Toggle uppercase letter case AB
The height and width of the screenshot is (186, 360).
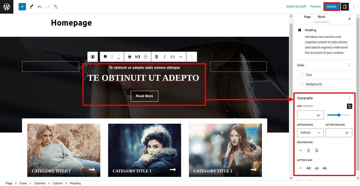click(308, 168)
